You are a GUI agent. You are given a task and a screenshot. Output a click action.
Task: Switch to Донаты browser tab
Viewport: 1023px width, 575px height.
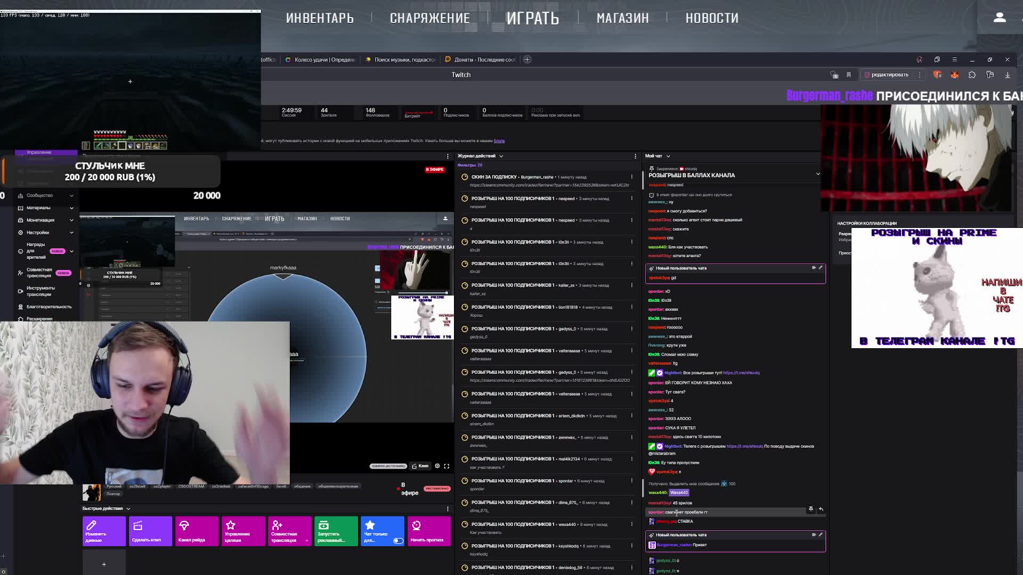[x=480, y=60]
